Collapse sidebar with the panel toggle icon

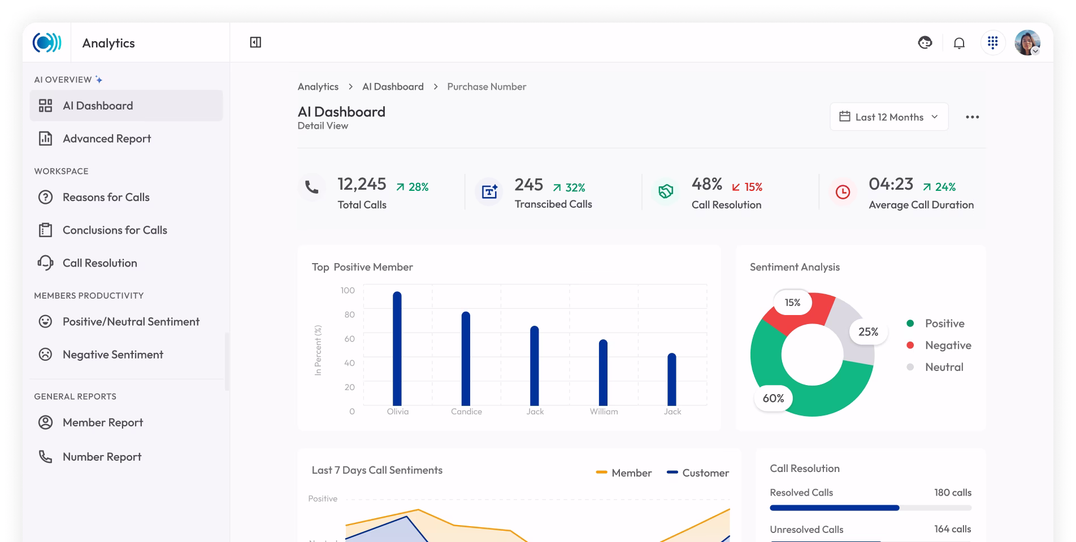click(x=255, y=42)
